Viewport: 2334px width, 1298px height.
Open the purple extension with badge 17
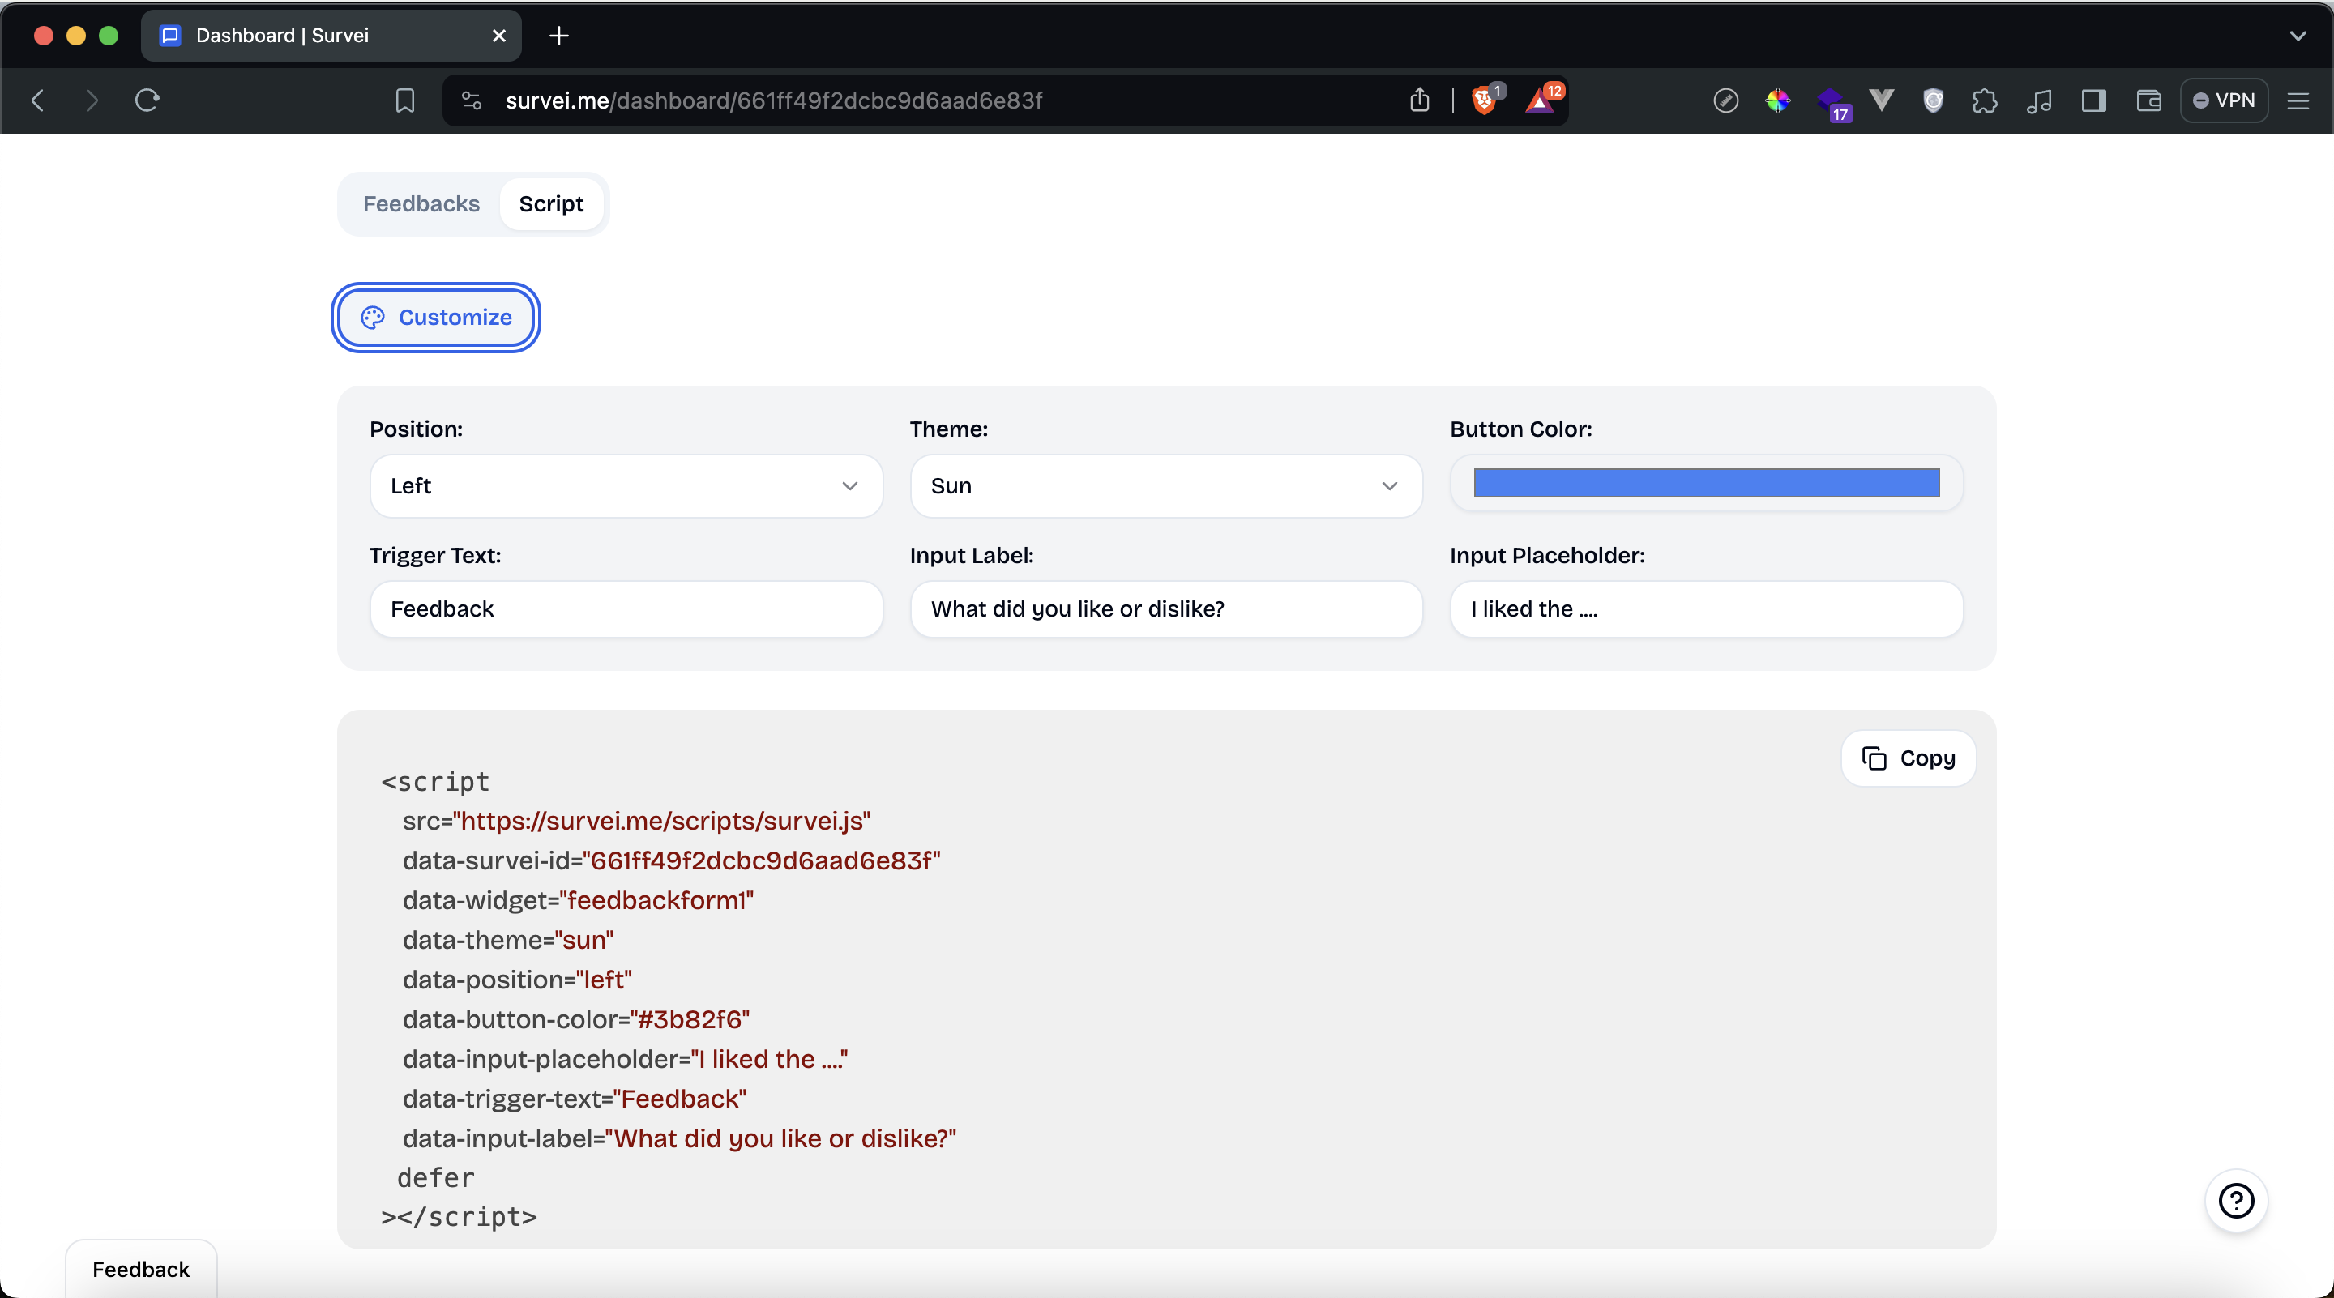point(1832,102)
